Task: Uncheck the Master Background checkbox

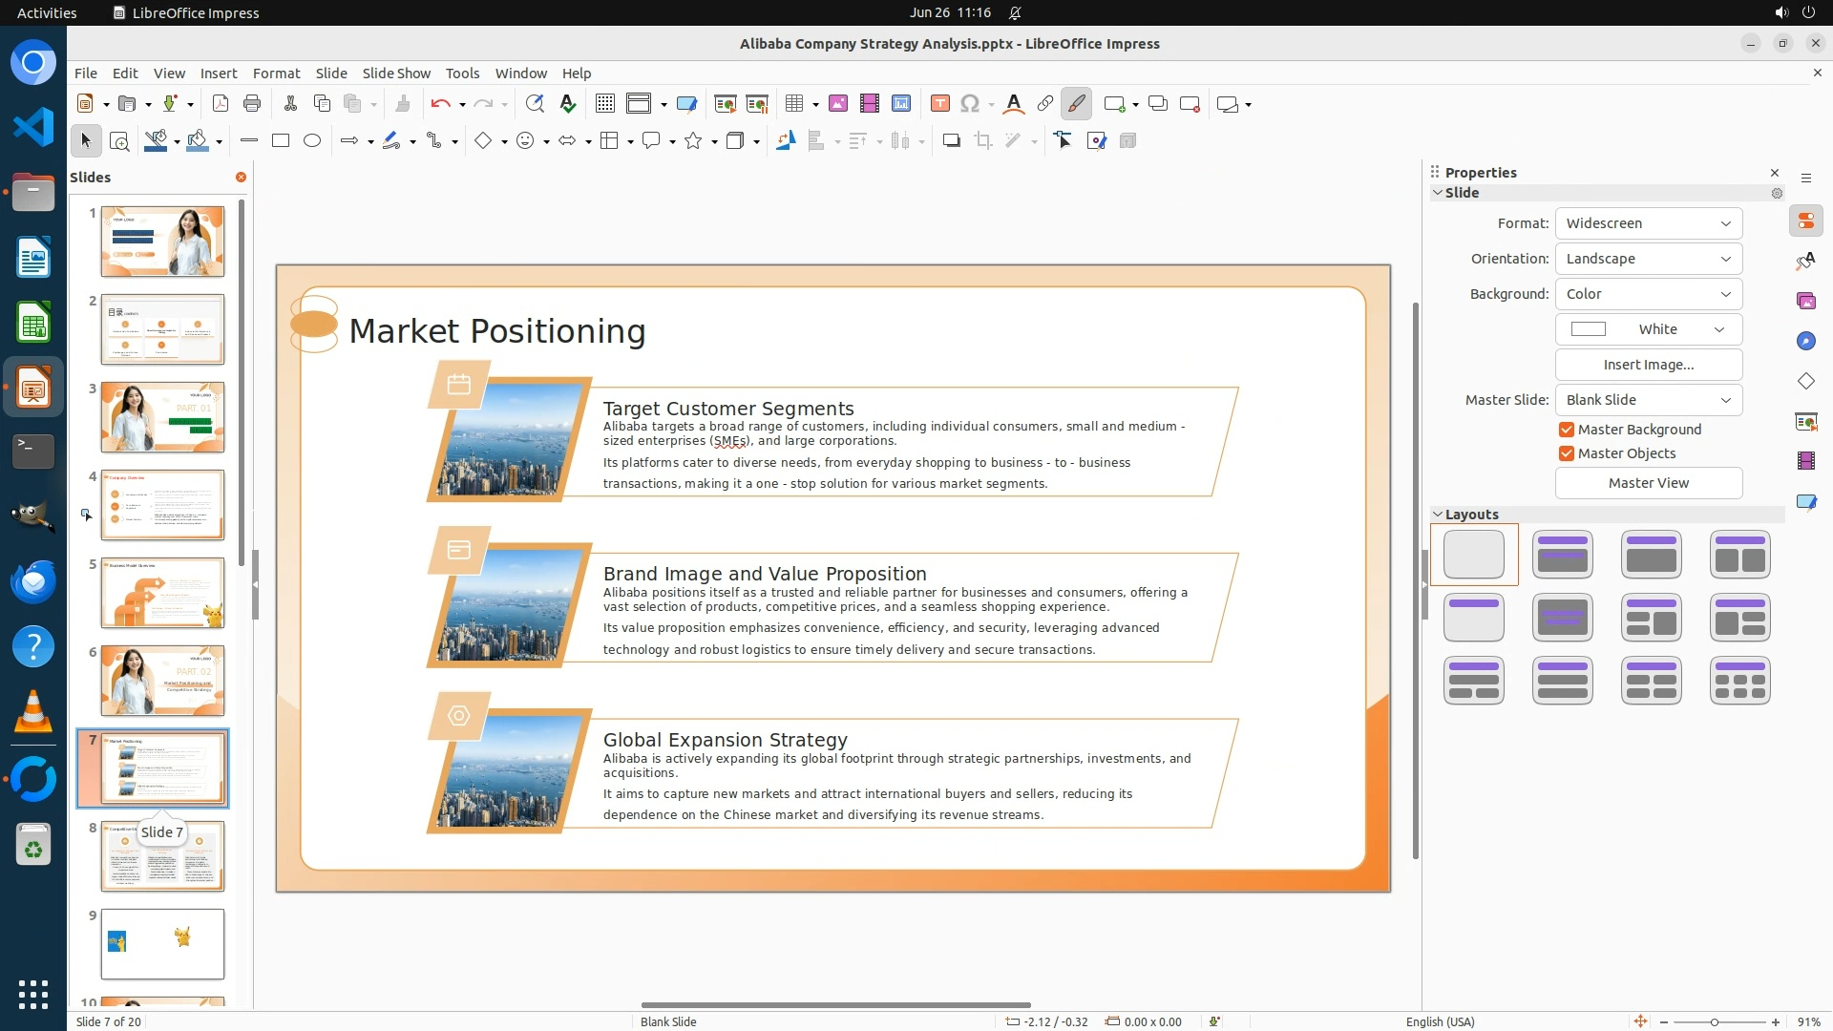Action: 1567,430
